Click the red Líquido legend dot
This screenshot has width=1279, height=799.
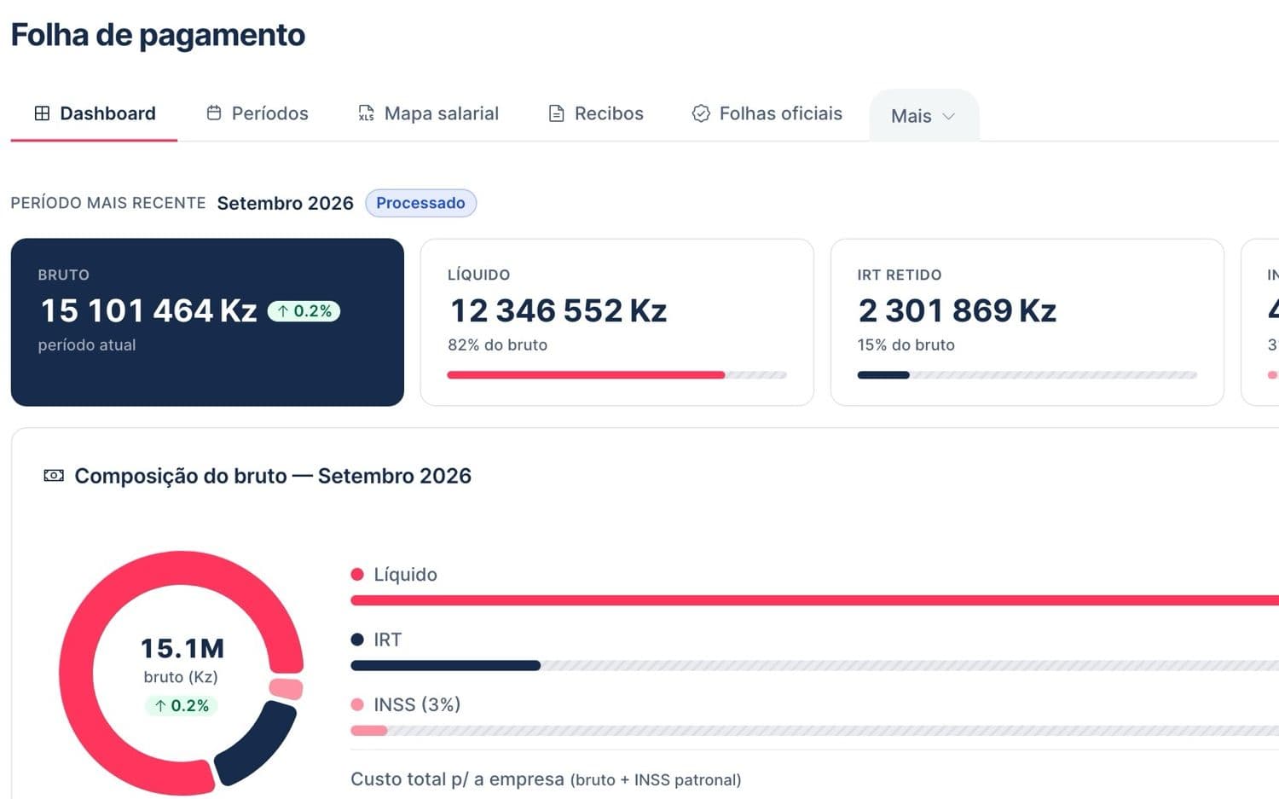[357, 575]
